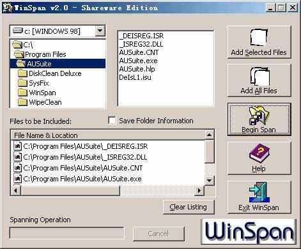Click the horizontal scrollbar left arrow

[x=15, y=190]
